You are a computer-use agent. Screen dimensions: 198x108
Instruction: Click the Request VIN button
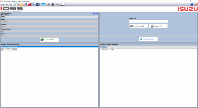coord(158,26)
